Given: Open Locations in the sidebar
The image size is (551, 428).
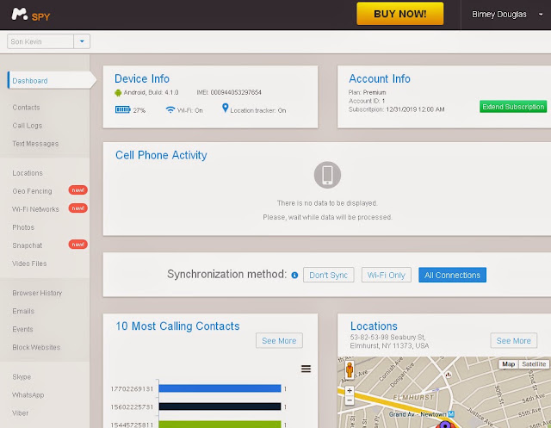Looking at the screenshot, I should (x=28, y=173).
